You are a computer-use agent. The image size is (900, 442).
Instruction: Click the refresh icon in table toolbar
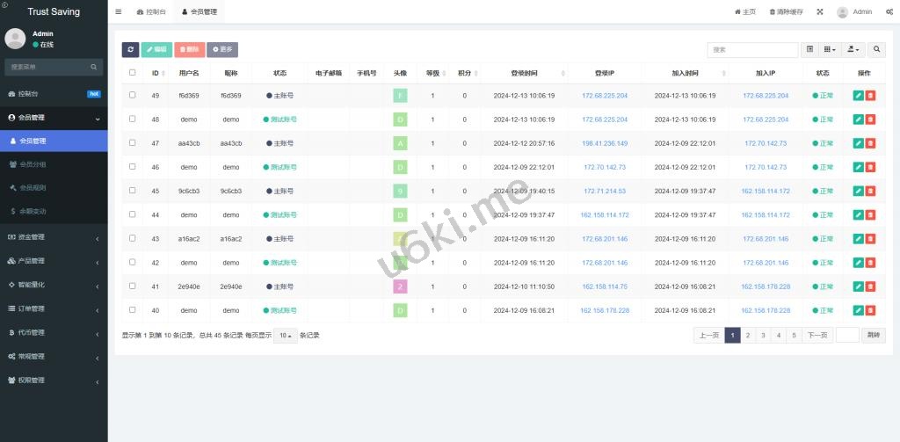pos(130,50)
